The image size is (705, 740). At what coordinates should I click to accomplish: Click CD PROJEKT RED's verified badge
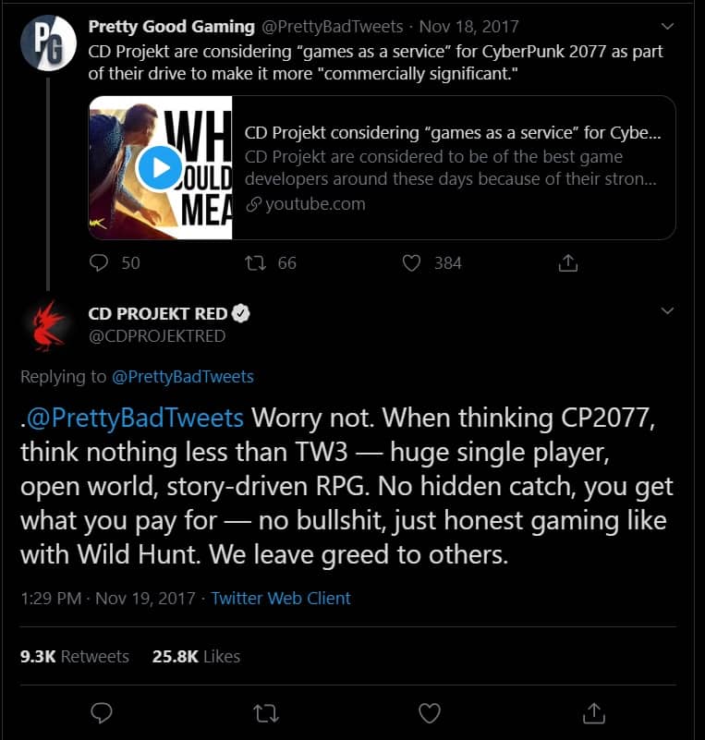point(239,312)
